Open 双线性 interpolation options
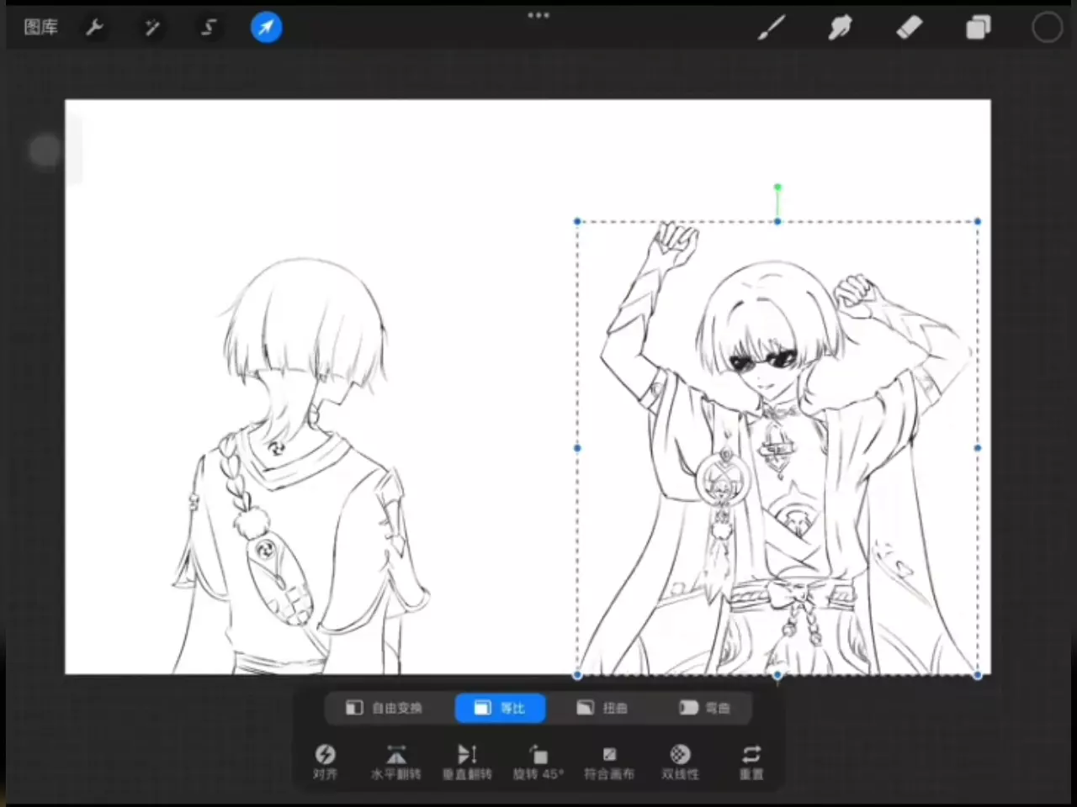This screenshot has height=807, width=1077. [680, 762]
